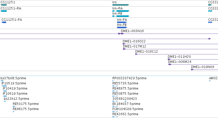Click the trn-PA label text
This screenshot has height=118, width=218.
click(122, 19)
